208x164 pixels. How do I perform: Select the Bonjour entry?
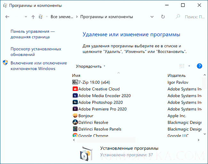tap(86, 116)
